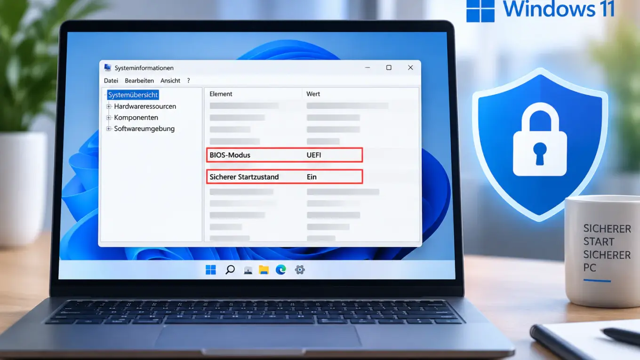This screenshot has height=360, width=640.
Task: Select the BIOS-Modus entry
Action: click(230, 155)
